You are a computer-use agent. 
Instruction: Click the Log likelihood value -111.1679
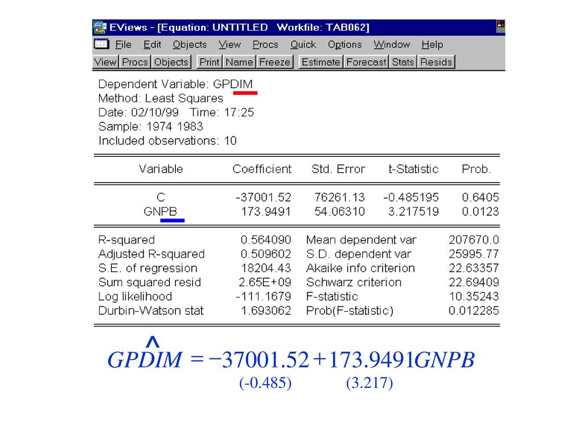pos(263,296)
